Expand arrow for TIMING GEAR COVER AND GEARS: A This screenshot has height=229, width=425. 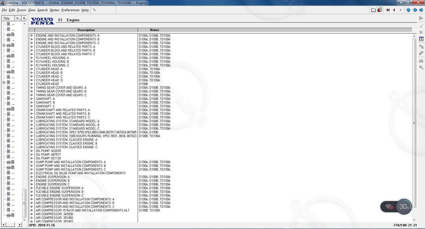(x=32, y=88)
